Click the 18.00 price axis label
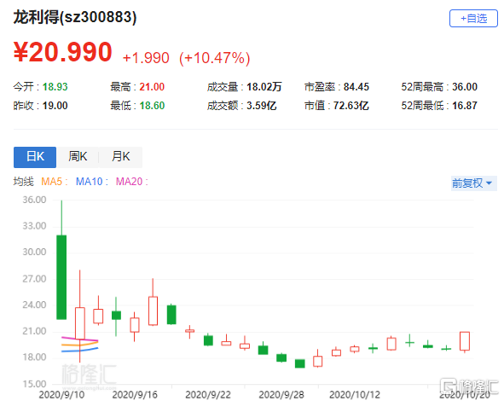Image resolution: width=504 pixels, height=401 pixels. pyautogui.click(x=34, y=357)
